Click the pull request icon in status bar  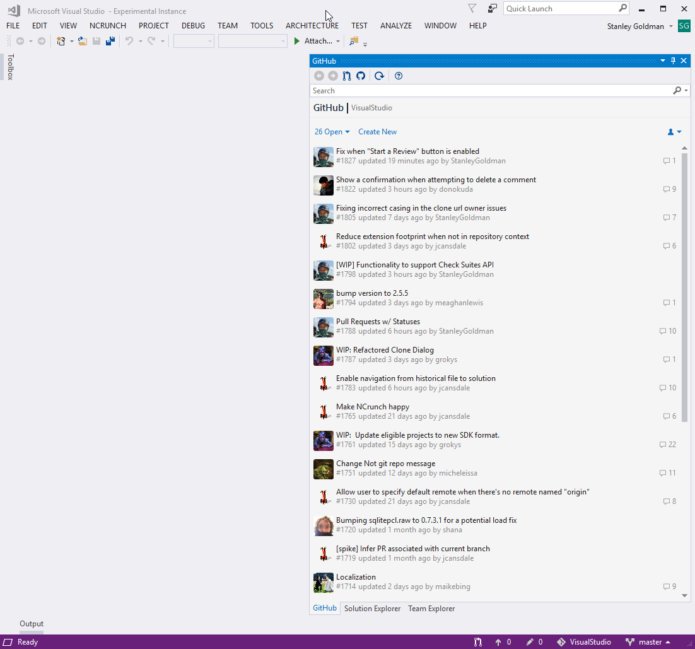point(478,642)
